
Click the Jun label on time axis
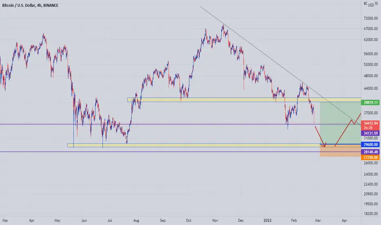[x=84, y=220]
